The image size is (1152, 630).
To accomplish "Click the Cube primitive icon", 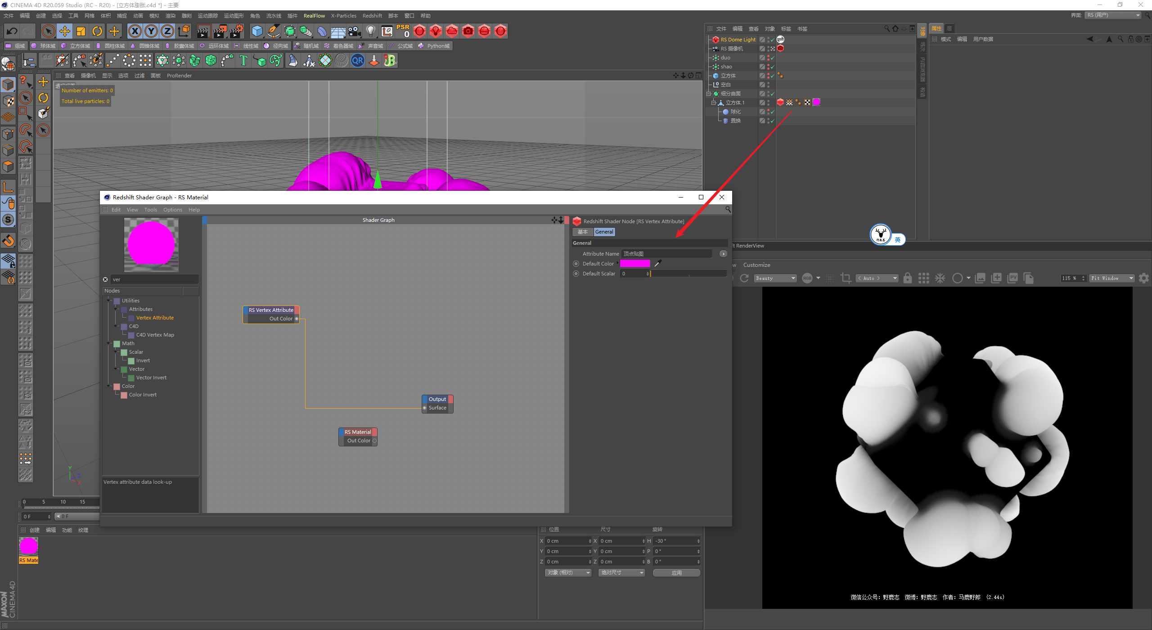I will point(257,31).
